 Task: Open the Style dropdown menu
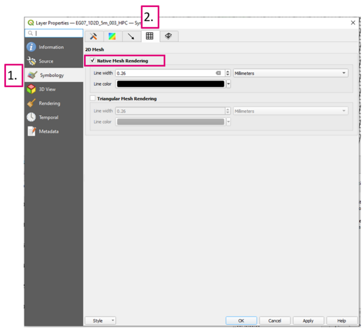(x=100, y=321)
